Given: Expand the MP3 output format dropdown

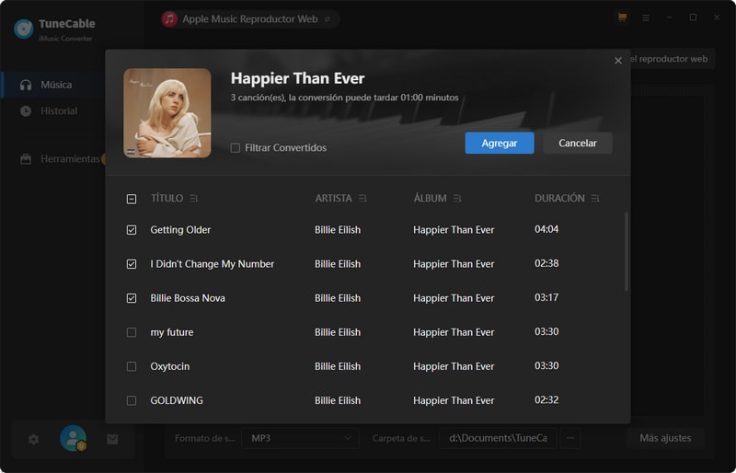Looking at the screenshot, I should pyautogui.click(x=303, y=438).
